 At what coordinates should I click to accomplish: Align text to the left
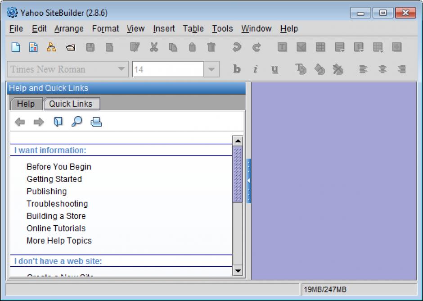(x=363, y=69)
